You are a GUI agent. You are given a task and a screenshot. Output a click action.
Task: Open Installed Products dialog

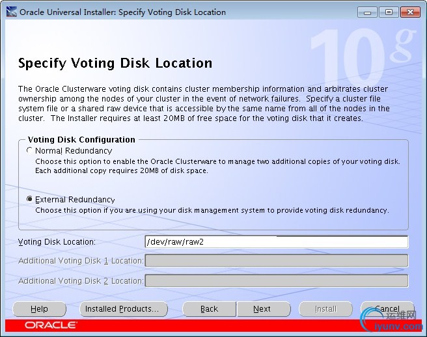click(x=124, y=309)
